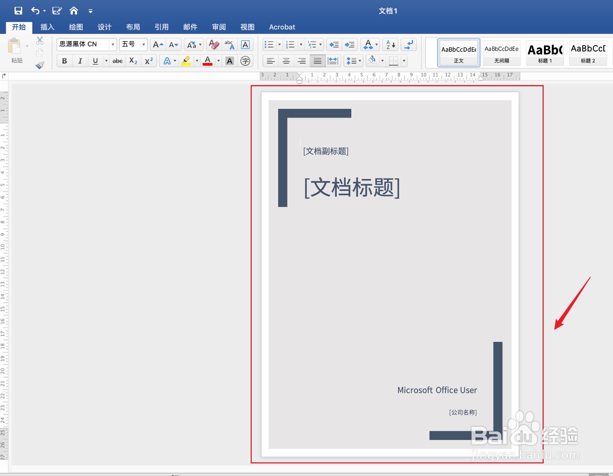The height and width of the screenshot is (476, 613).
Task: Align text left
Action: pyautogui.click(x=271, y=61)
